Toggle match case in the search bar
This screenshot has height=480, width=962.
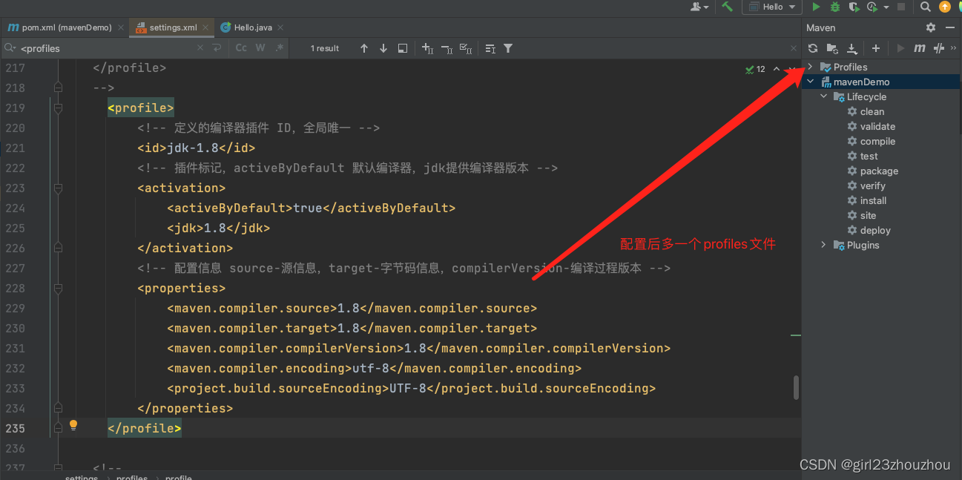tap(240, 47)
